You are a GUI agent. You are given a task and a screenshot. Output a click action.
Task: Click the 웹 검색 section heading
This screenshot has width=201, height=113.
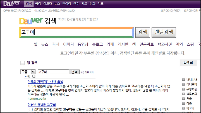(32, 63)
